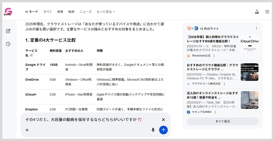
Task: Click クラウドエース株式会社 site favicon
Action: coord(188,84)
